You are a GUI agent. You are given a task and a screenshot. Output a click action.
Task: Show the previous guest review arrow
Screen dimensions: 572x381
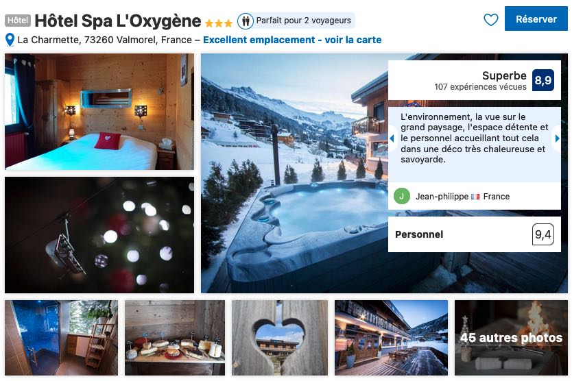[392, 138]
